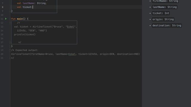The width and height of the screenshot is (191, 107).
Task: Click line number 13 in gutter
Action: point(2,27)
